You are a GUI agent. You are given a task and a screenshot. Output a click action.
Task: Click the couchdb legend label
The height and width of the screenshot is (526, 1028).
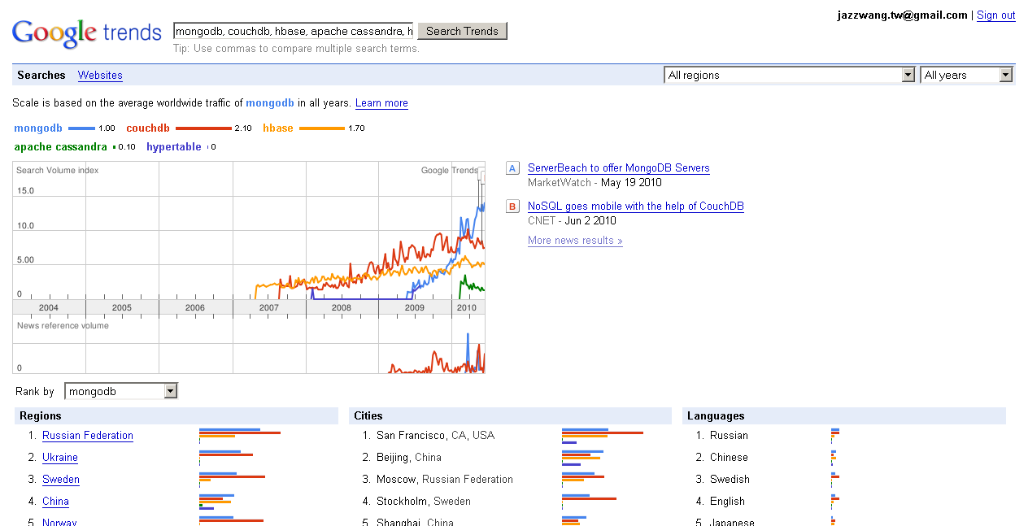[x=148, y=128]
